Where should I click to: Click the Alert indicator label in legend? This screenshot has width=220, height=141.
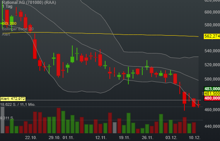click(x=6, y=34)
